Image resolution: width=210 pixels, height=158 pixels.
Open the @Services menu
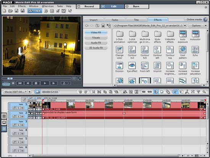point(48,6)
